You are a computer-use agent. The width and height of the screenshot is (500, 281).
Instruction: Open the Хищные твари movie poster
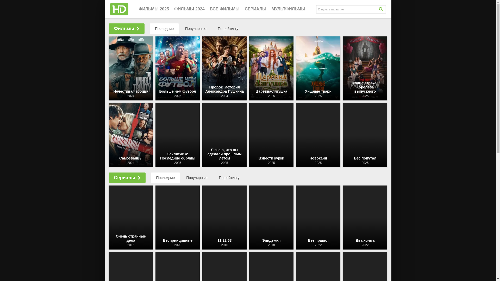(x=318, y=68)
